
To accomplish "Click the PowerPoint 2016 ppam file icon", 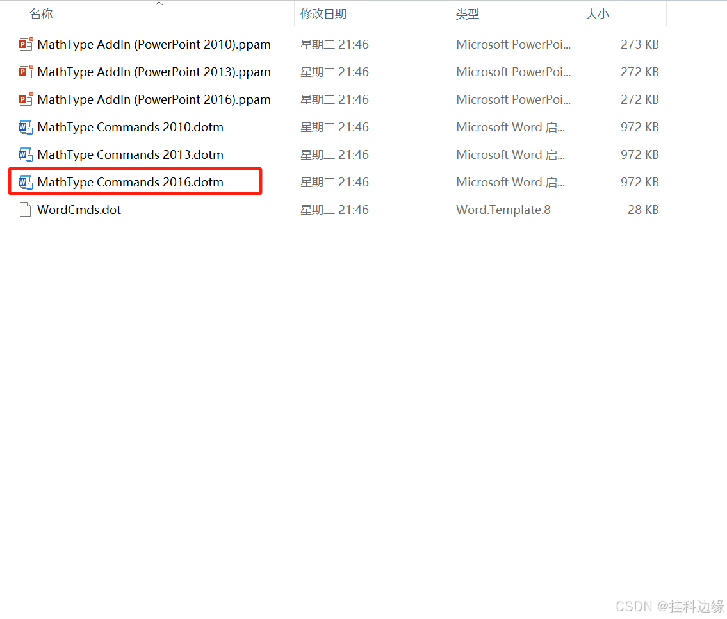I will [x=26, y=99].
